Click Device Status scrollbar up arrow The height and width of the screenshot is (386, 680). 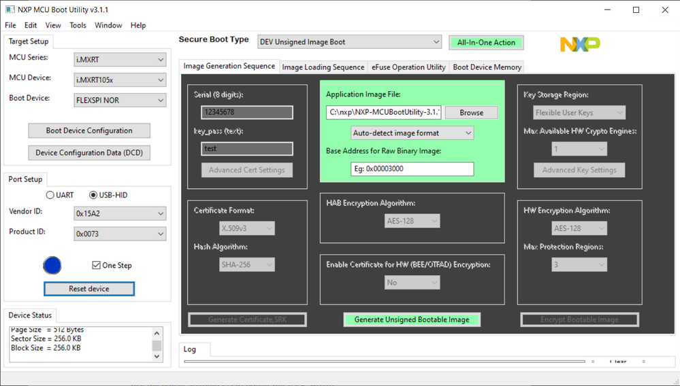coord(157,333)
